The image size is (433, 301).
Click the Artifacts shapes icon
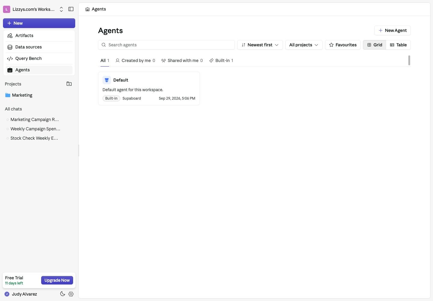click(10, 36)
